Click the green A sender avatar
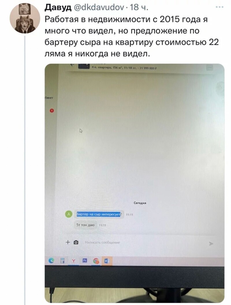Image resolution: width=231 pixels, height=305 pixels. [x=68, y=214]
